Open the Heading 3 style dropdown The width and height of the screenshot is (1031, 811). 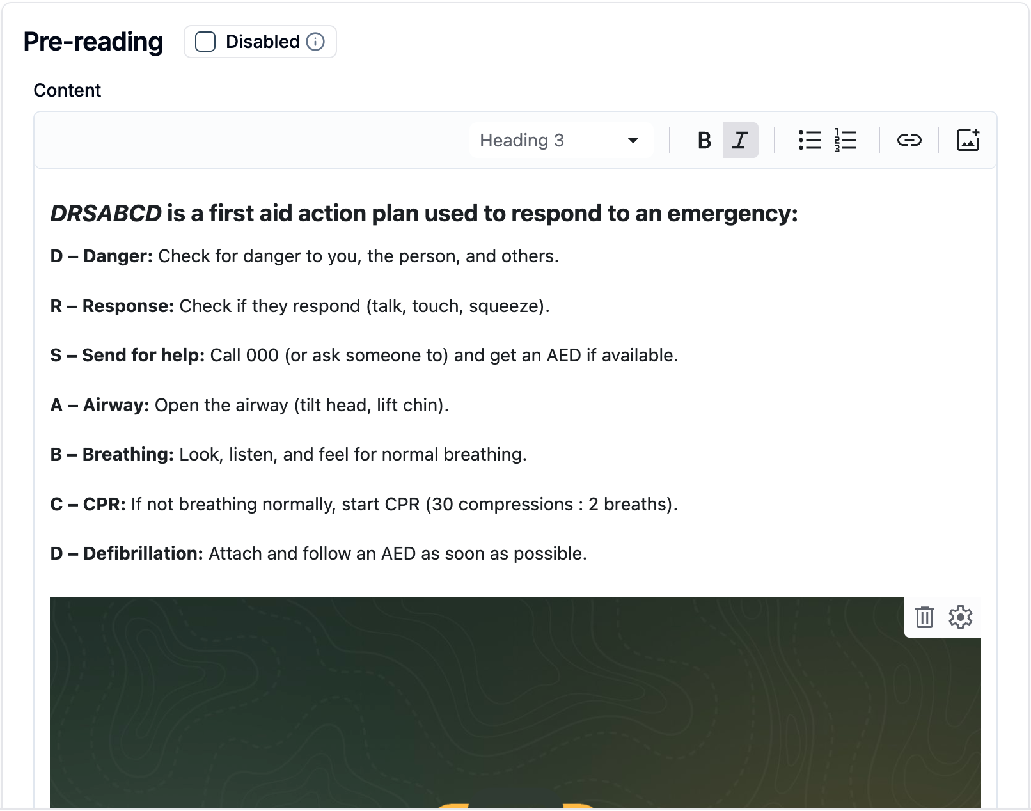[561, 140]
